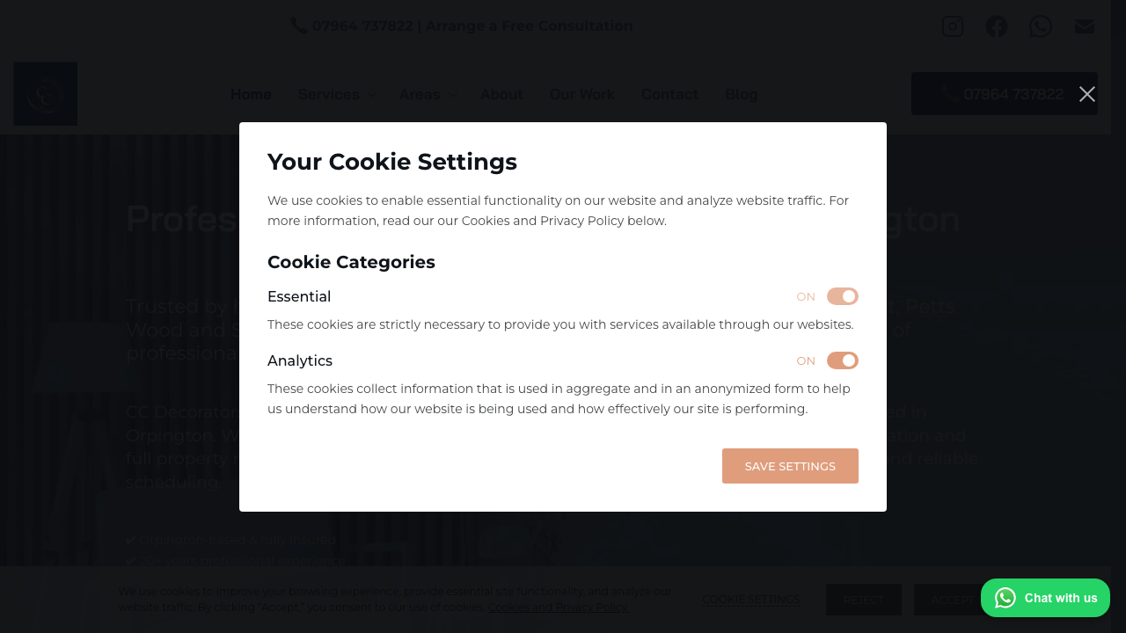Open the email envelope icon
The image size is (1126, 633).
(1084, 25)
